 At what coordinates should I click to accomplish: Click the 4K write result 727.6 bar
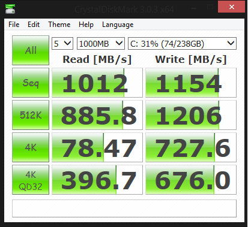point(191,147)
